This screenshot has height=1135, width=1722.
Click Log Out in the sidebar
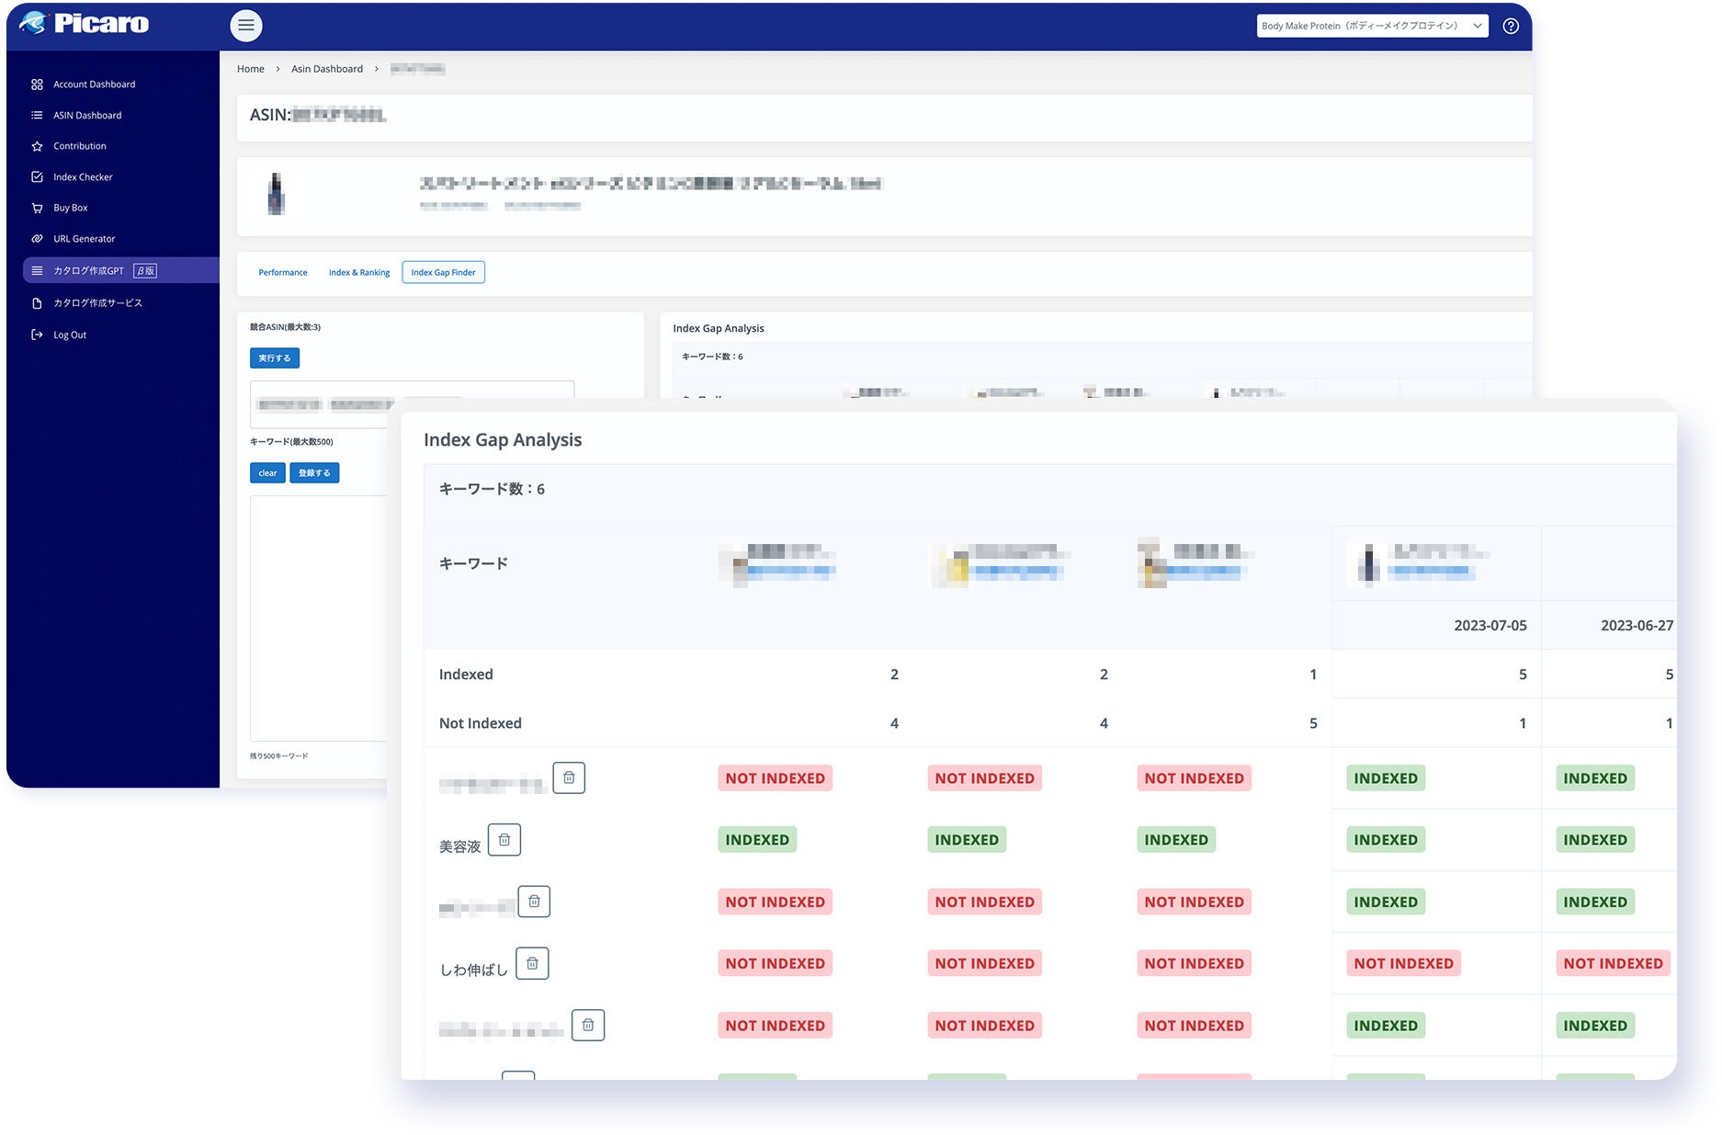click(x=70, y=335)
